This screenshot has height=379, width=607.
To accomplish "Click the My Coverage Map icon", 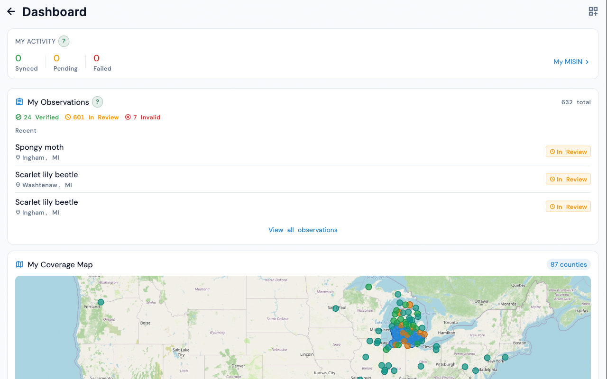I will tap(19, 264).
